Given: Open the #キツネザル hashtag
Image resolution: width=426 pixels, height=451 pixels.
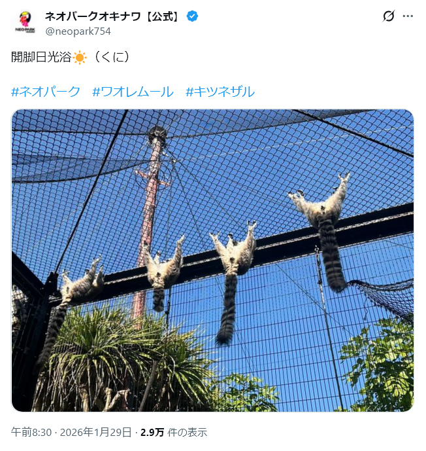Looking at the screenshot, I should click(x=220, y=92).
